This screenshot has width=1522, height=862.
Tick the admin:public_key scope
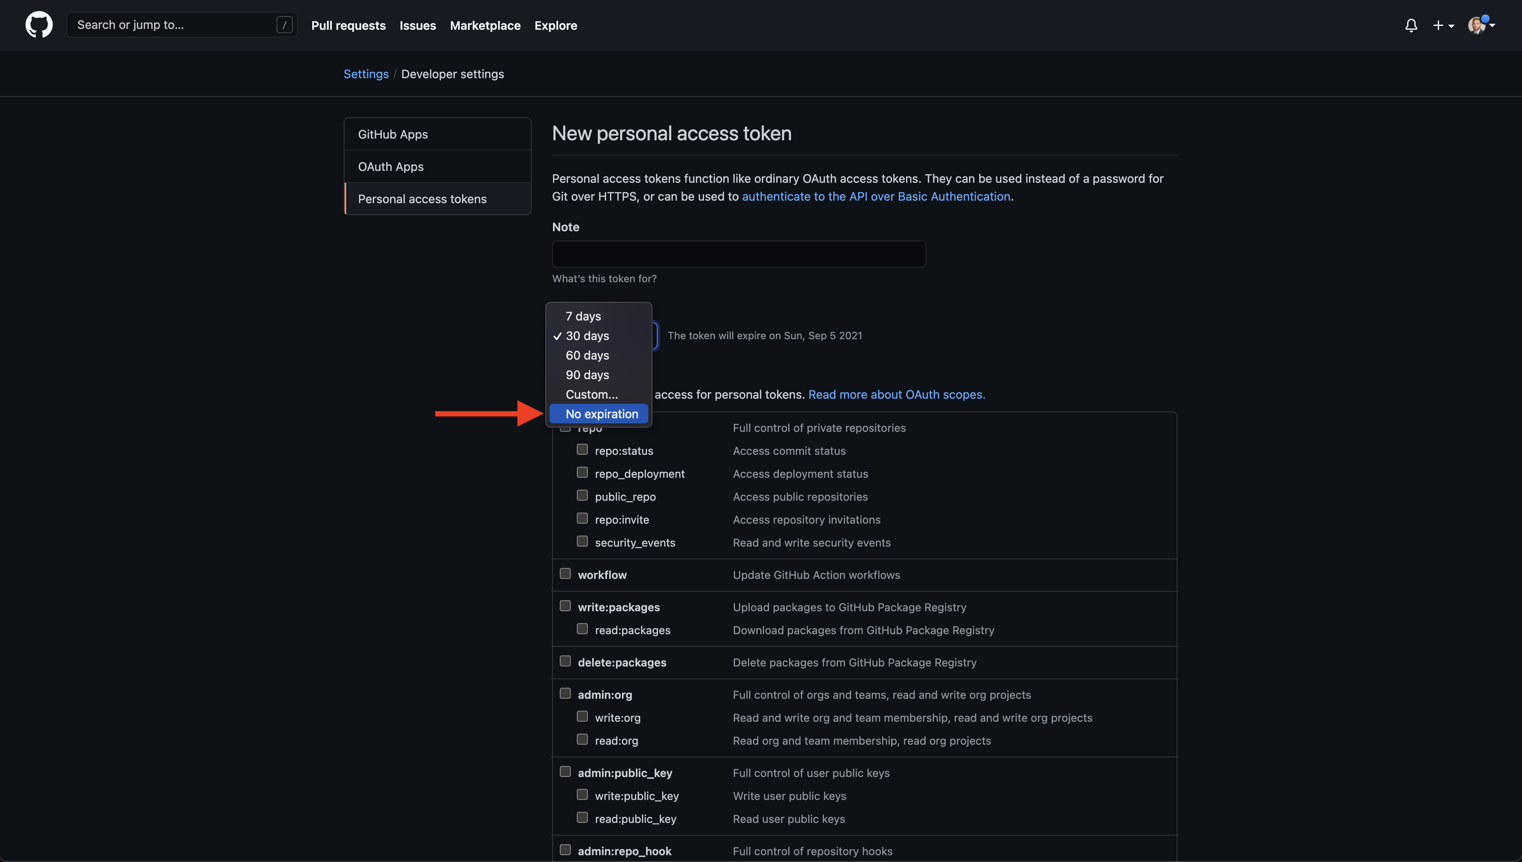(x=565, y=772)
